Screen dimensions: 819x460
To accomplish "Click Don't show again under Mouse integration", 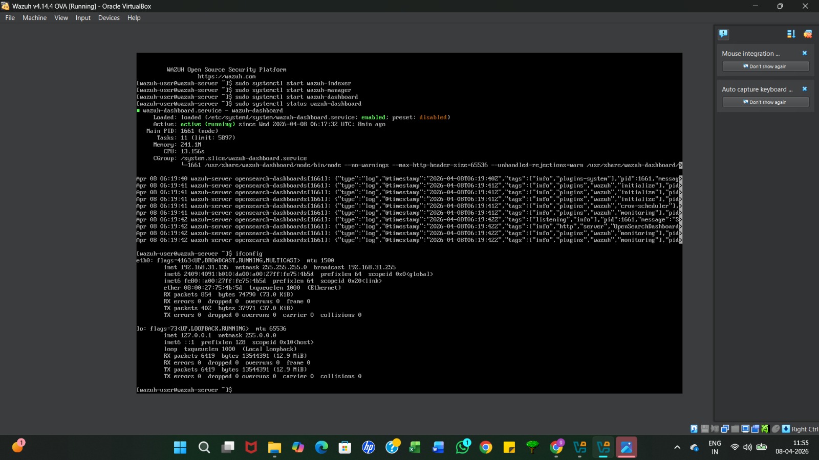I will 765,66.
